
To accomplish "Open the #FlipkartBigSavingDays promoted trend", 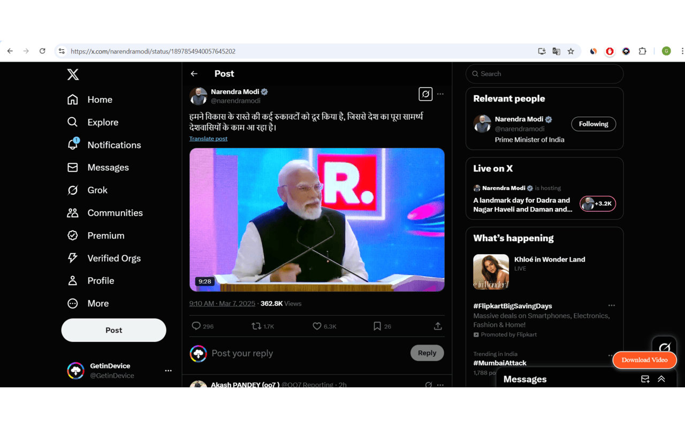I will pos(512,306).
